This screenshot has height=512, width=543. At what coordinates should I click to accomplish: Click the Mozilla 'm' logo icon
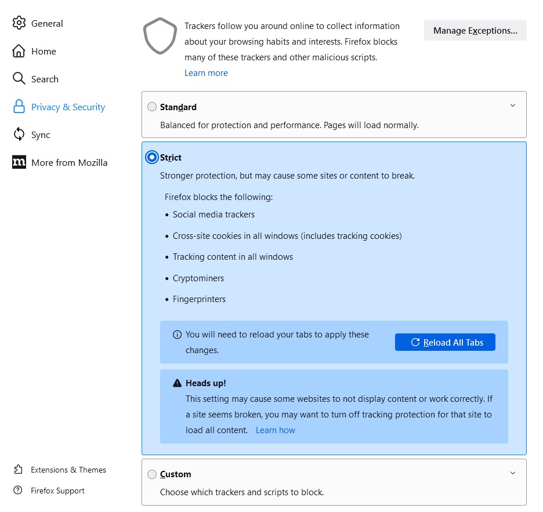19,162
